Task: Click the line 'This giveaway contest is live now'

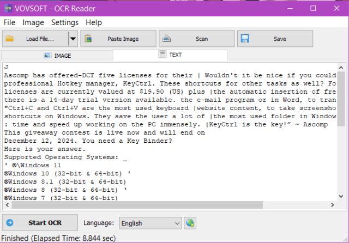Action: point(104,133)
